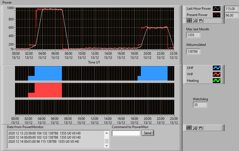The image size is (239, 151).
Task: Click the Command to PowerMon text field
Action: pyautogui.click(x=126, y=133)
